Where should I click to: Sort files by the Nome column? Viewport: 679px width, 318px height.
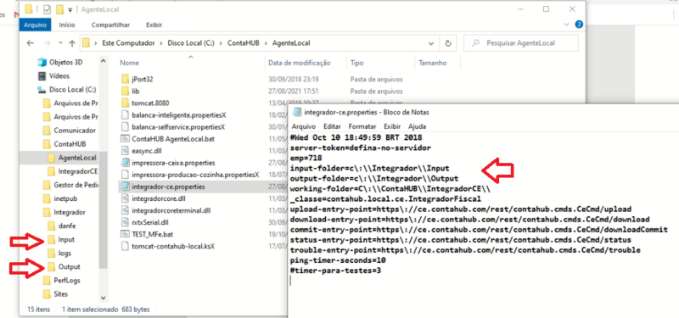pos(129,63)
